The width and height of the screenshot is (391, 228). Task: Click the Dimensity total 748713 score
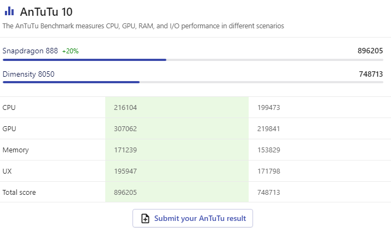(370, 74)
